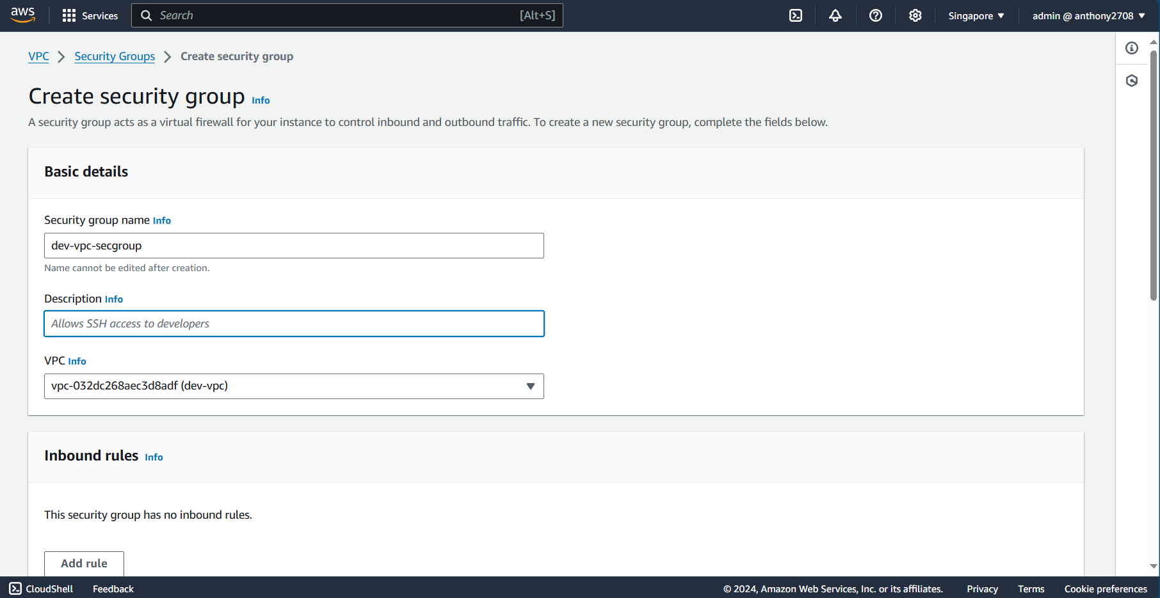Focus the Description input field
Image resolution: width=1160 pixels, height=598 pixels.
click(294, 324)
